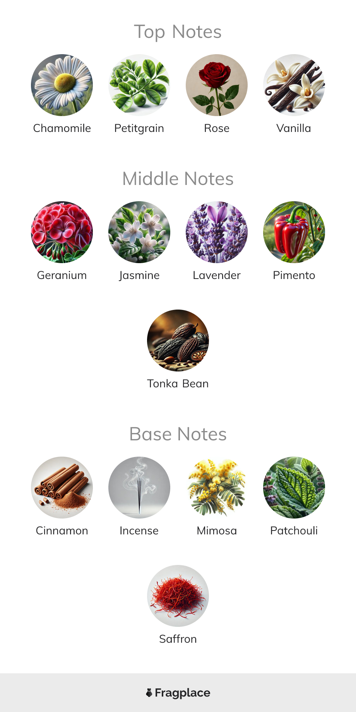Select the Patchouli leaves image
This screenshot has height=712, width=356.
[x=294, y=488]
